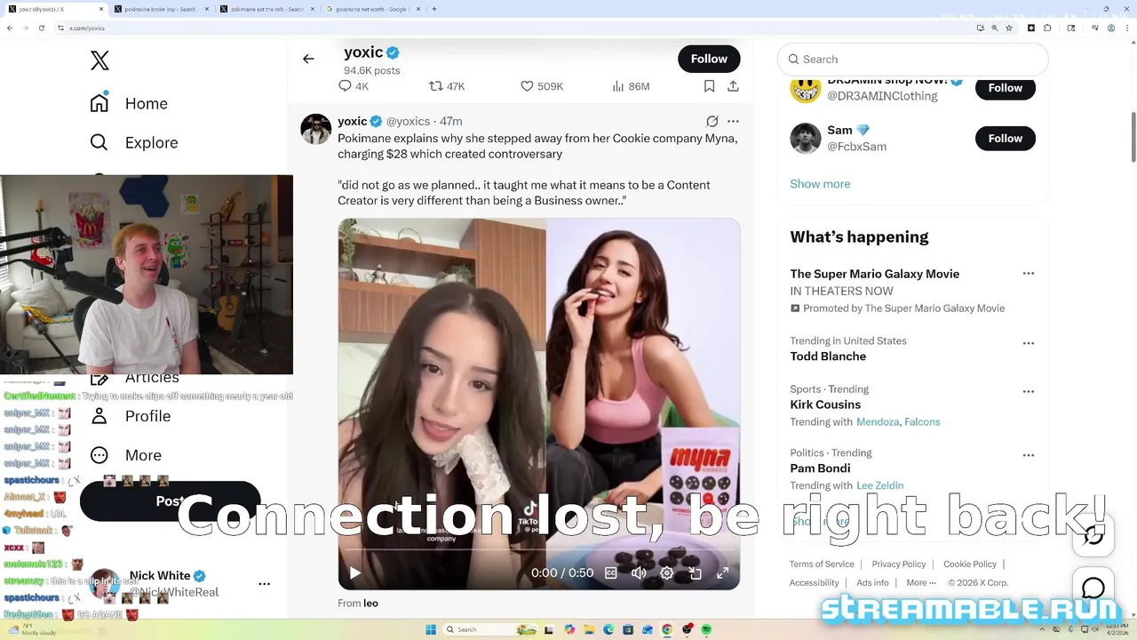The height and width of the screenshot is (640, 1137).
Task: Follow Sam @FcbxSam
Action: coord(1006,138)
